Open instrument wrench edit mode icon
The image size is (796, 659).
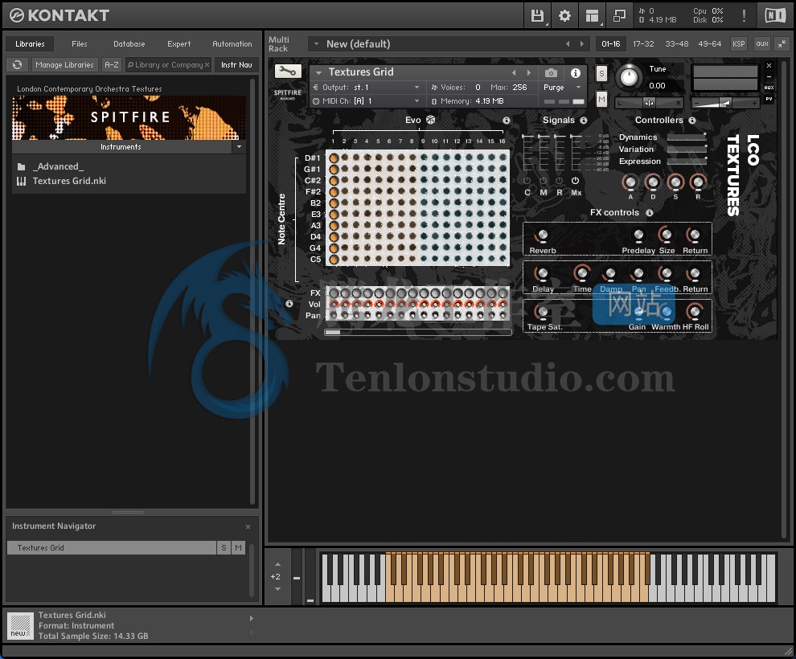point(288,72)
